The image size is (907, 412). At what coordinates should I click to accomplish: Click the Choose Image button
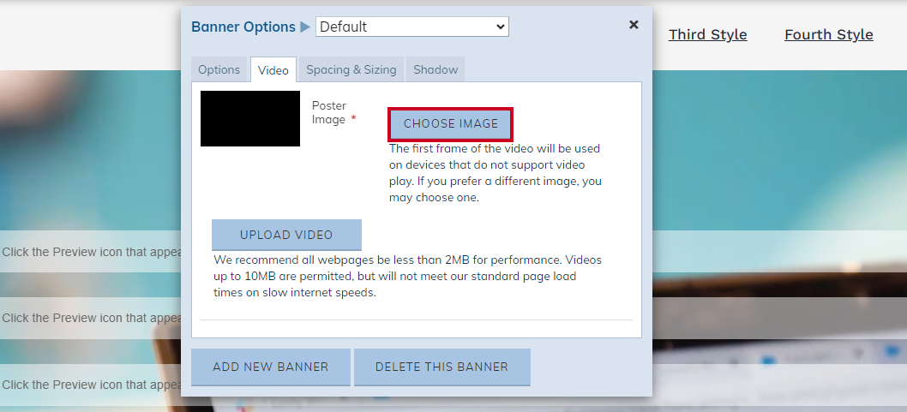tap(451, 123)
